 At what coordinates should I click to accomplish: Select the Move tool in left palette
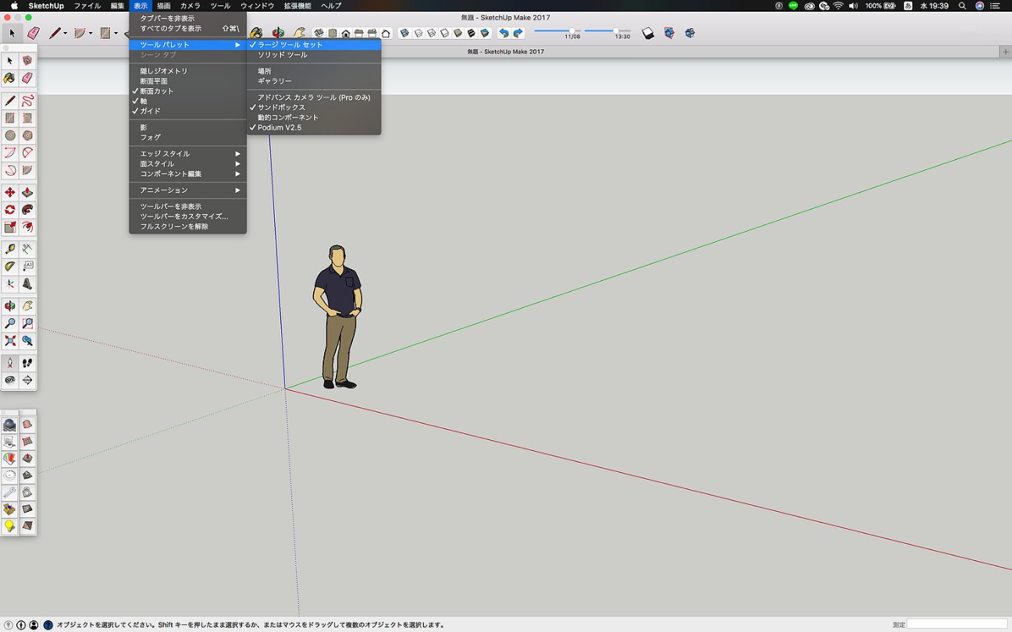click(x=10, y=193)
